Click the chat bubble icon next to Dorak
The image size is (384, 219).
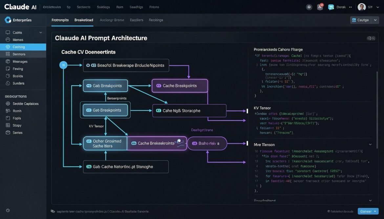[x=331, y=7]
